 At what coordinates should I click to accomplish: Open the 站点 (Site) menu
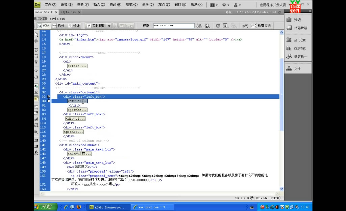[x=164, y=5]
